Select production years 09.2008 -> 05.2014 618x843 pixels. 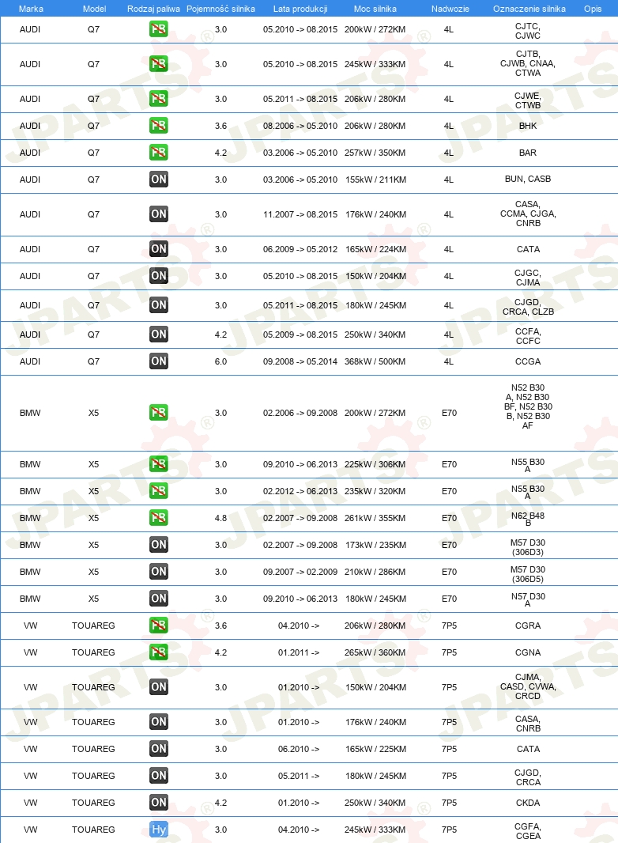click(300, 361)
